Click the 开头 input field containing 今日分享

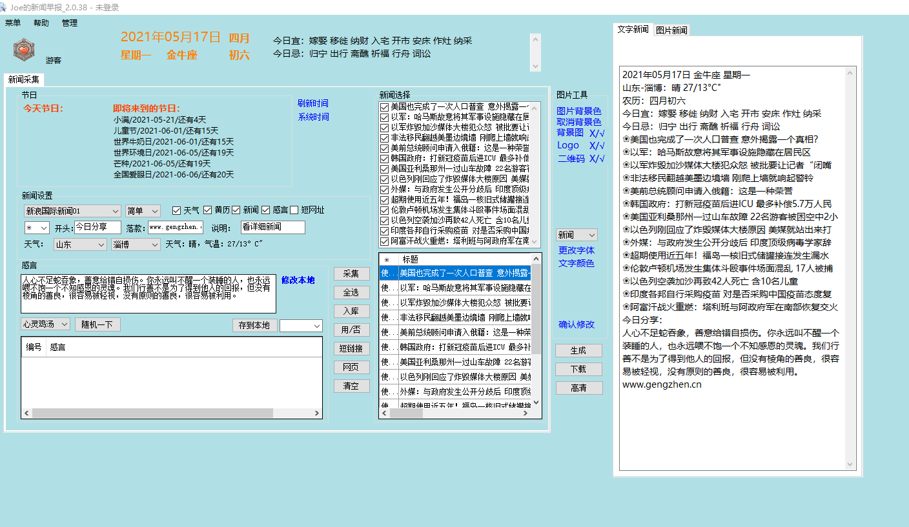pos(97,227)
